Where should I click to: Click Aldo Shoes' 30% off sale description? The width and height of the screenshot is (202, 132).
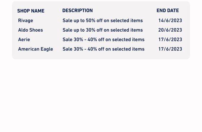point(103,30)
